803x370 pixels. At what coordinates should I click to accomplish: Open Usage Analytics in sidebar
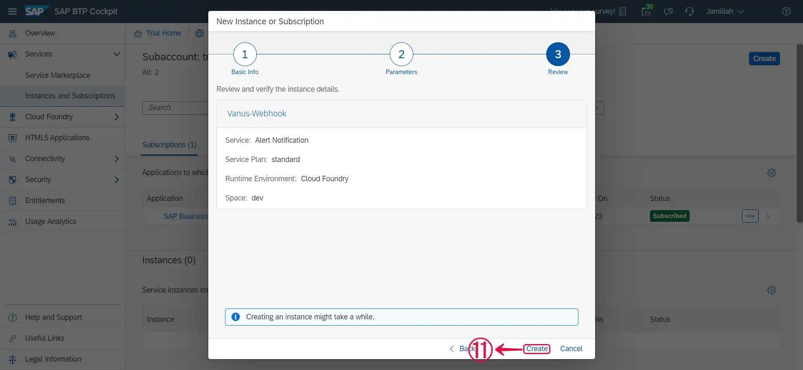pos(51,221)
